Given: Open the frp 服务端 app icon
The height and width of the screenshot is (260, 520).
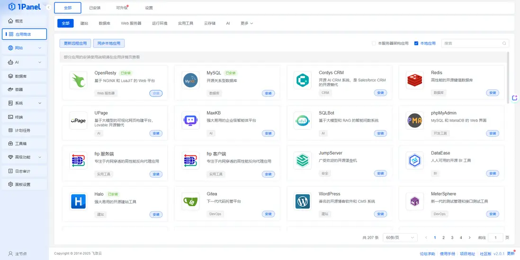Looking at the screenshot, I should 78,161.
